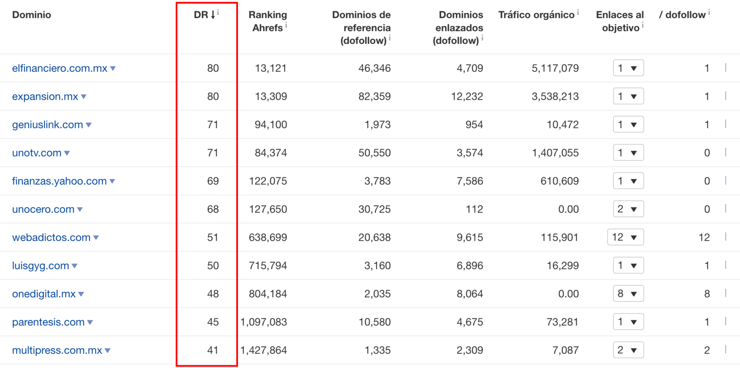Expand arrow menu next to finanzas.yahoo.com

pyautogui.click(x=112, y=182)
